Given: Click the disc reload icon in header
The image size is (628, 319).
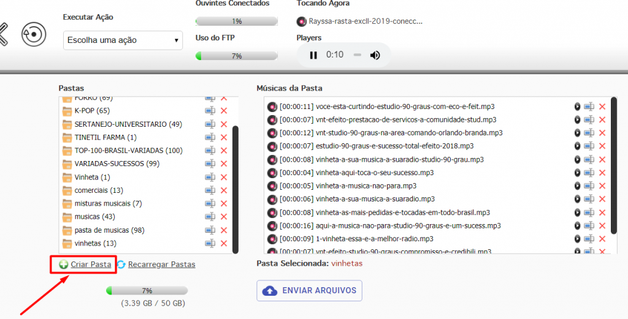Looking at the screenshot, I should [34, 34].
